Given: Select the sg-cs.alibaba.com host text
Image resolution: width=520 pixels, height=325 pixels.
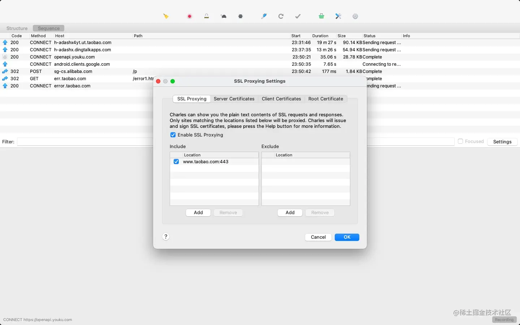Looking at the screenshot, I should pos(73,71).
